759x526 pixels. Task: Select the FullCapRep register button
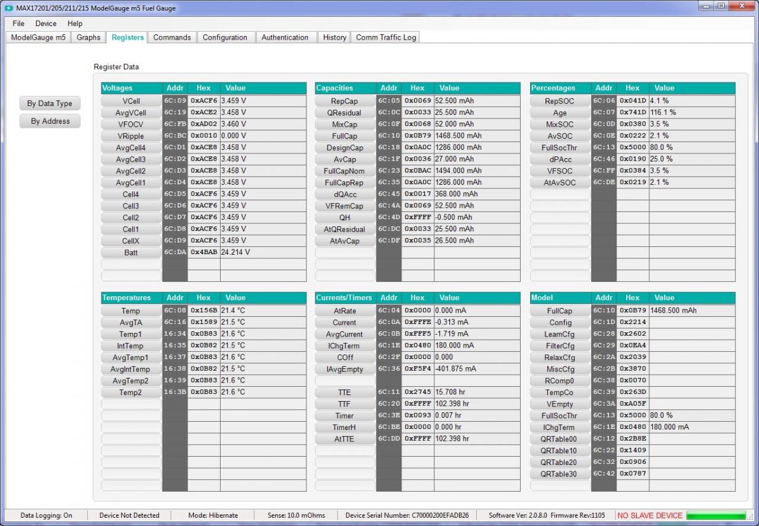click(x=345, y=182)
